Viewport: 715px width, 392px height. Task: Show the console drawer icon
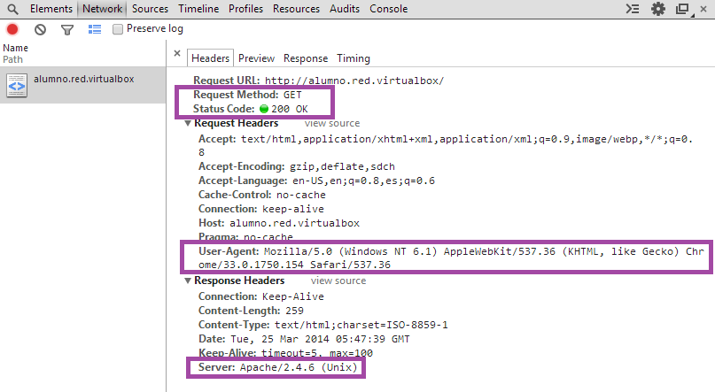click(x=632, y=9)
